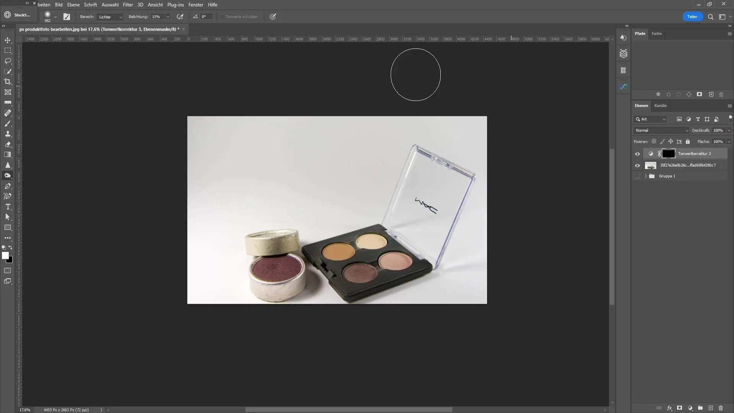Close the ps produktfoto bearbeiten.jpg tab
Image resolution: width=734 pixels, height=413 pixels.
pos(183,29)
